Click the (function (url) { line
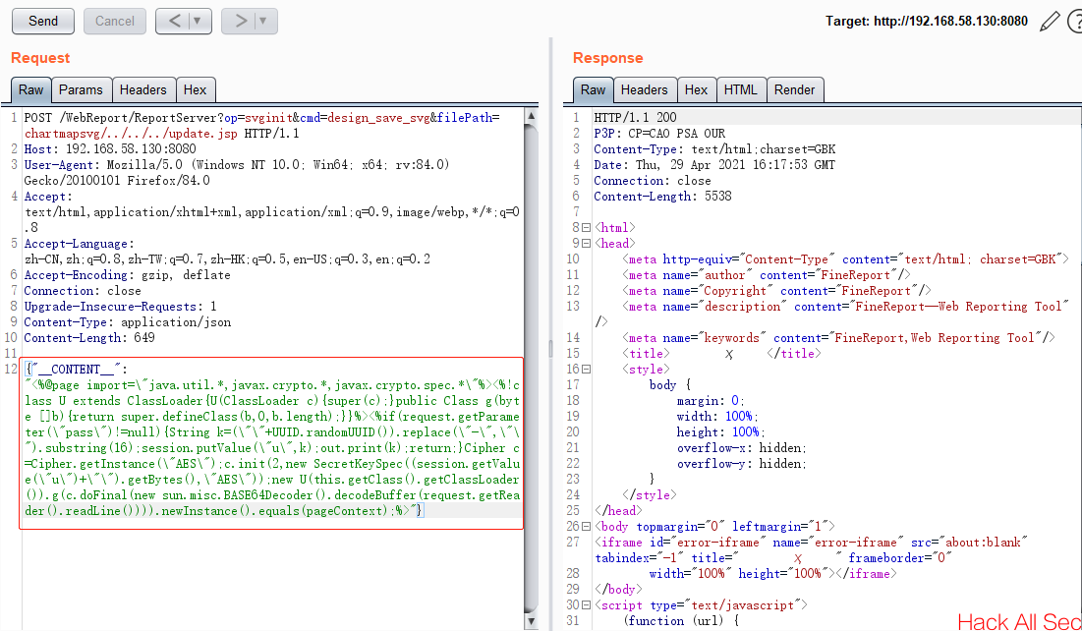The image size is (1082, 631). [x=680, y=621]
